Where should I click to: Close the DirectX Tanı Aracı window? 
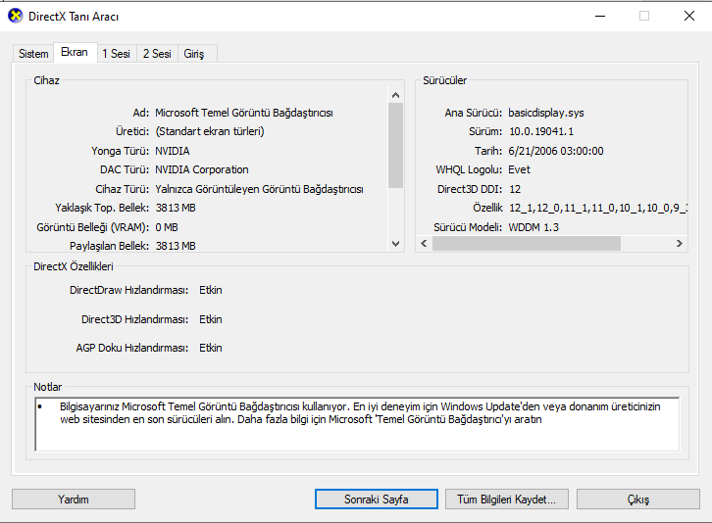689,17
